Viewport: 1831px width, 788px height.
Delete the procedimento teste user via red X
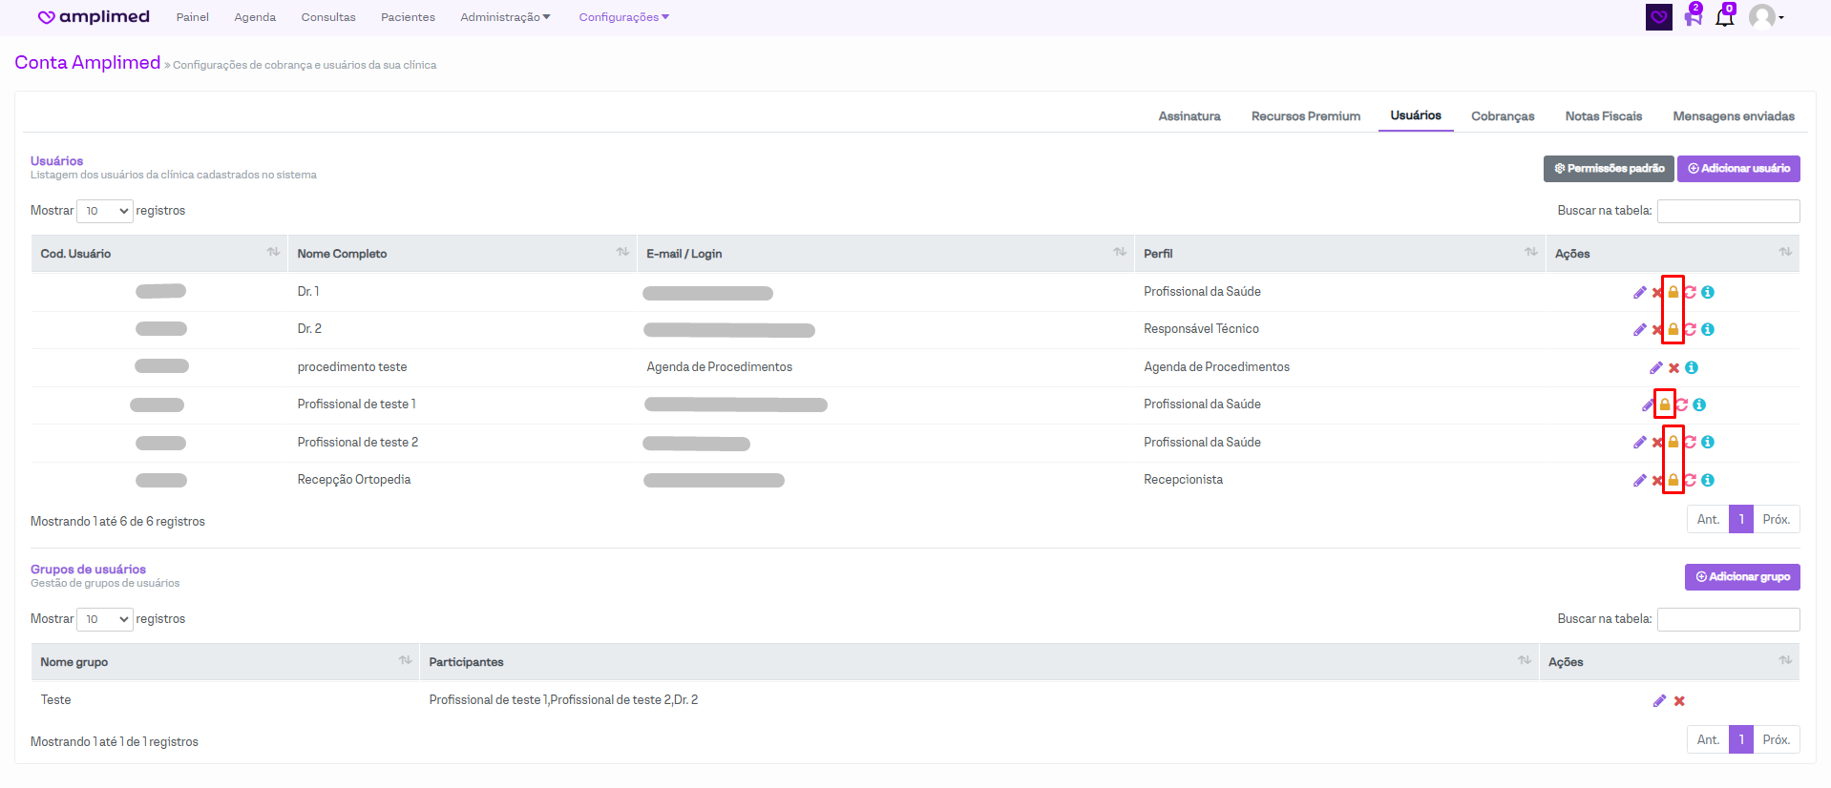click(x=1673, y=368)
